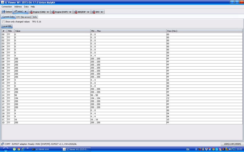This screenshot has width=244, height=152.
Task: Select row number 0F cell
Action: 4,80
